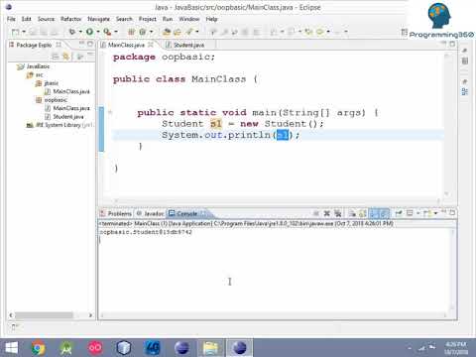Image resolution: width=476 pixels, height=357 pixels.
Task: Click the Open Type folder icon
Action: pos(167,32)
